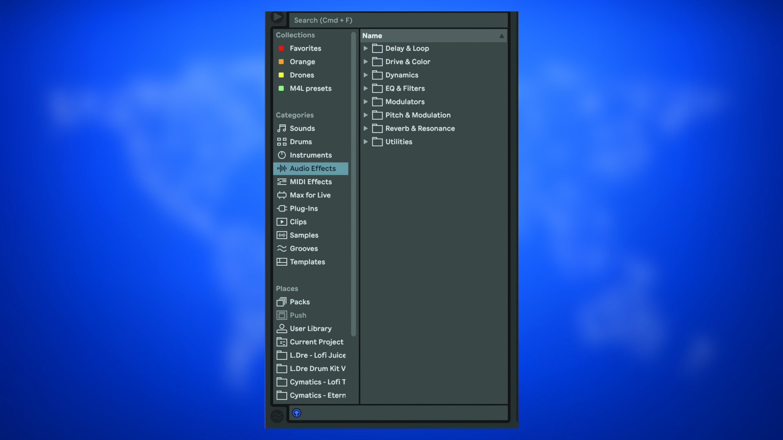Select the Sounds menu item
This screenshot has height=440, width=783.
302,128
